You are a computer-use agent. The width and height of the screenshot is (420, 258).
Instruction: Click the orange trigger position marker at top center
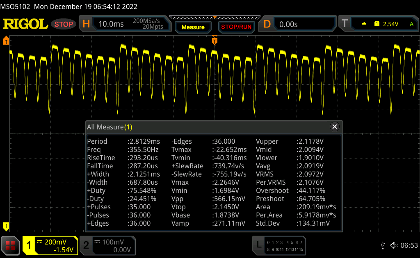(x=215, y=41)
